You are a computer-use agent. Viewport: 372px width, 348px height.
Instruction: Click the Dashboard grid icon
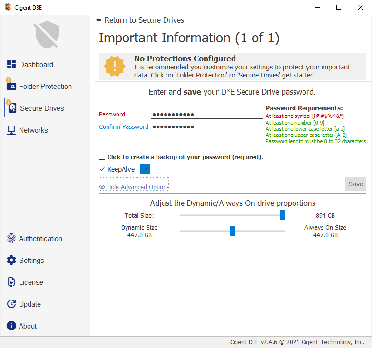point(11,64)
